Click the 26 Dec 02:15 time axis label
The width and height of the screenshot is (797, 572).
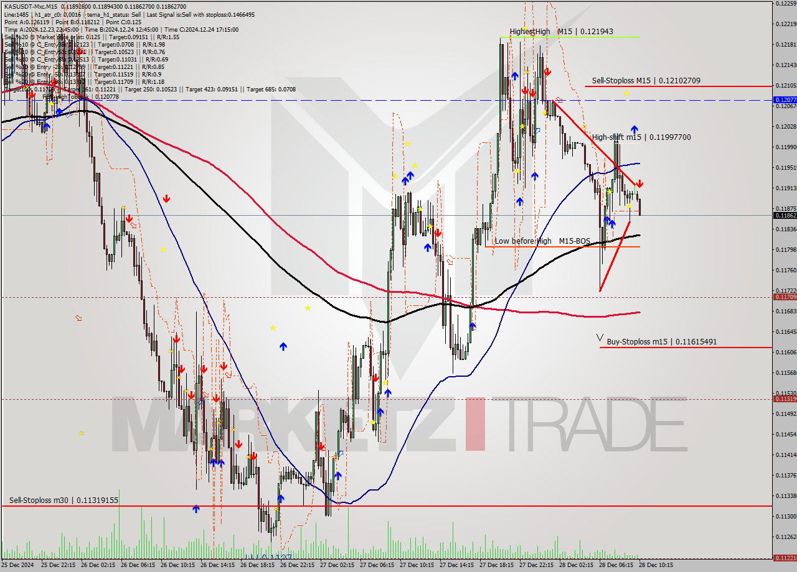coord(98,566)
